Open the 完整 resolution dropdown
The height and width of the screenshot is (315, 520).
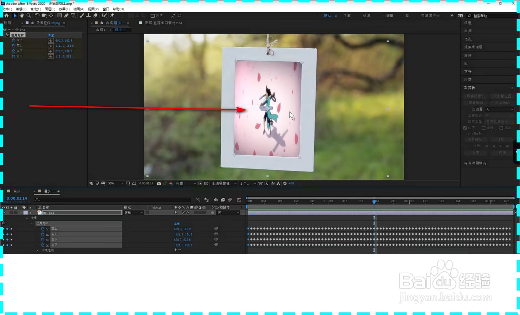click(186, 183)
